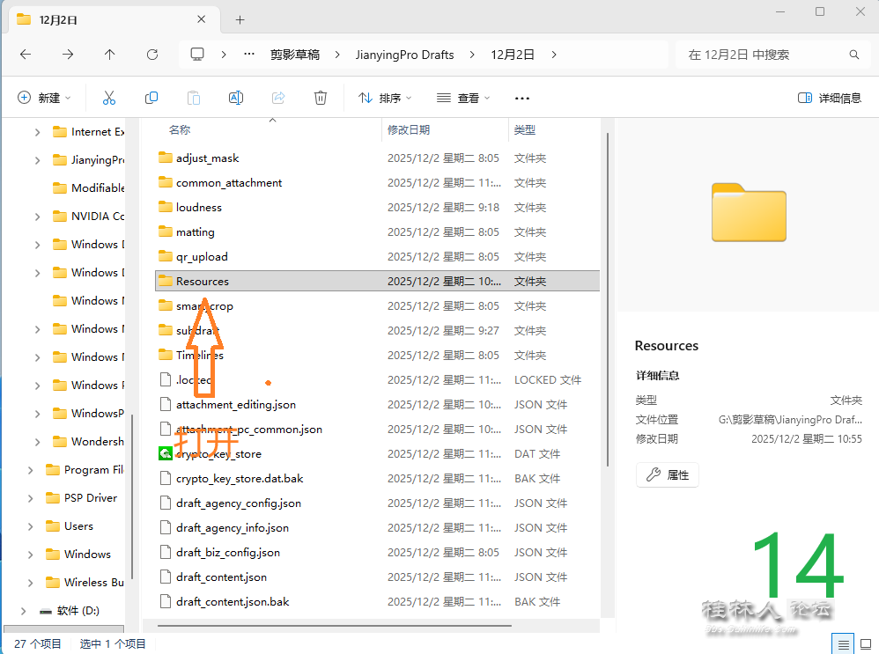Click the Delete trash icon

pos(321,98)
